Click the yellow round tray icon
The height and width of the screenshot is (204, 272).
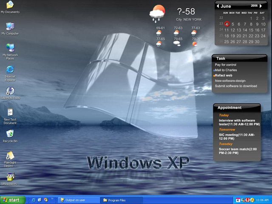coord(252,200)
